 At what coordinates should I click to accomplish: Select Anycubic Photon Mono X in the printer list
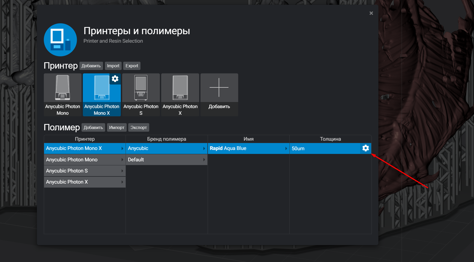click(85, 148)
